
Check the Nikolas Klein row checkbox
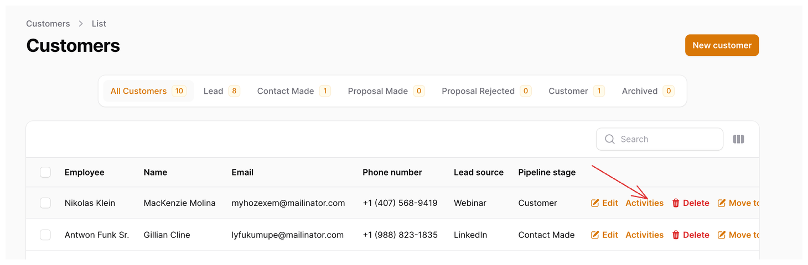point(45,203)
